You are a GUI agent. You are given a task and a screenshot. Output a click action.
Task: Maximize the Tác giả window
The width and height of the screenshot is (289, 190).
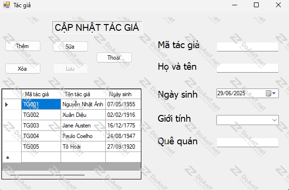(x=256, y=5)
